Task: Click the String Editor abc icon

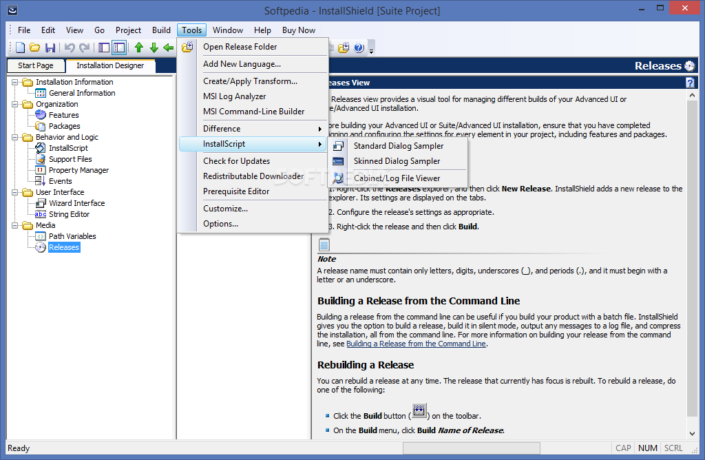Action: pos(41,214)
